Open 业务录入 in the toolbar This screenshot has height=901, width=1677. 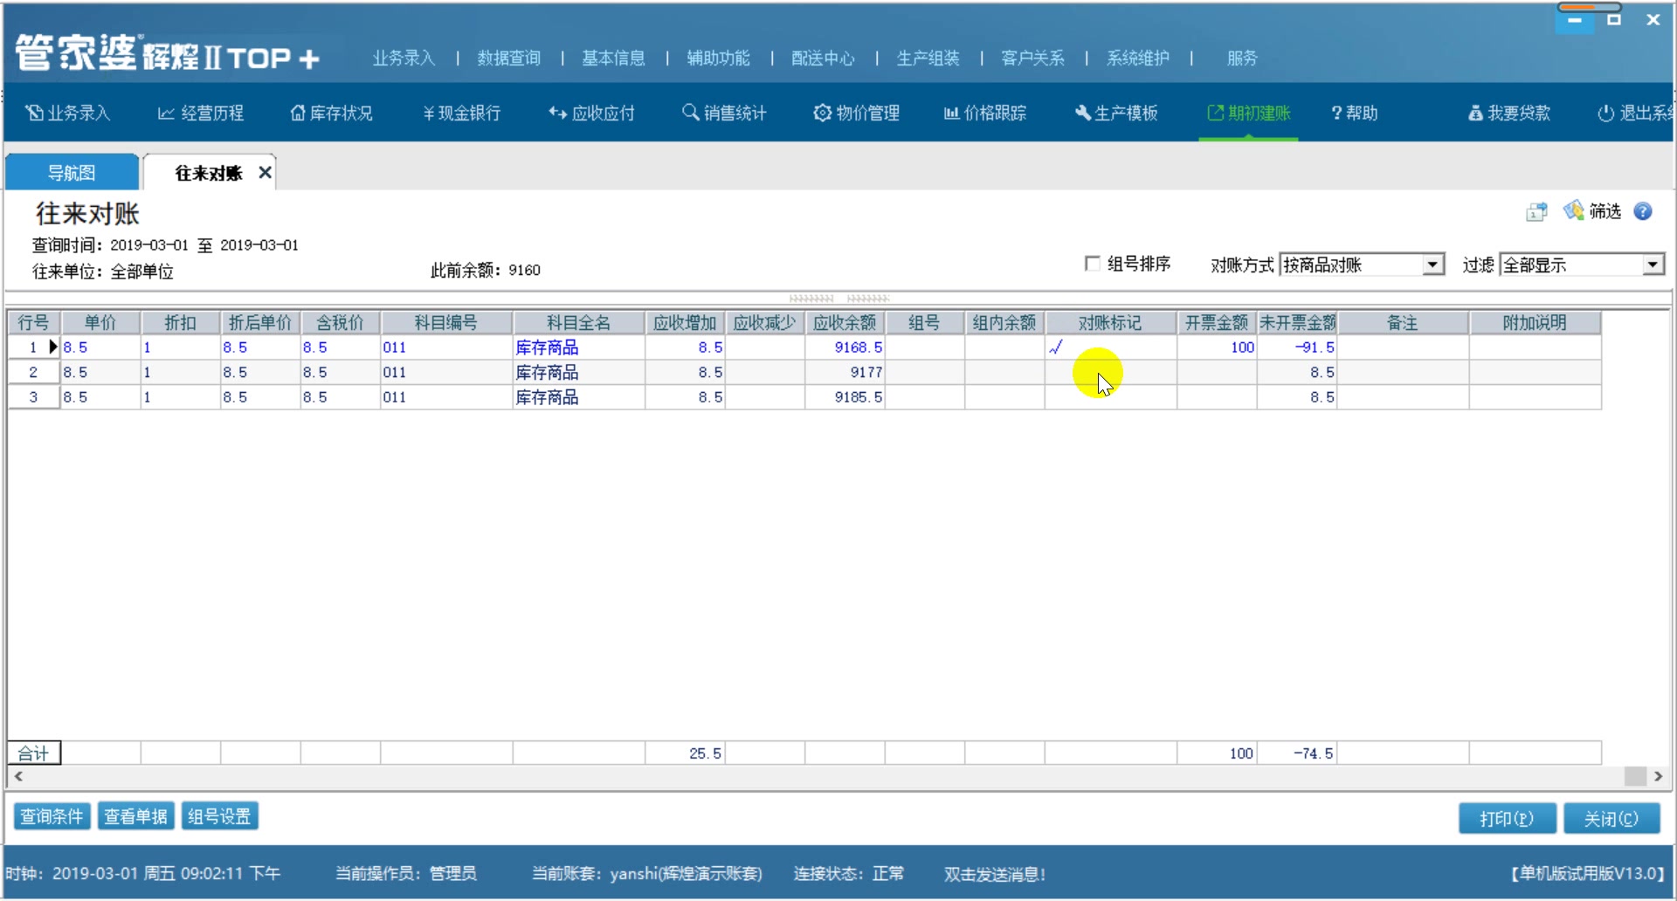coord(68,113)
